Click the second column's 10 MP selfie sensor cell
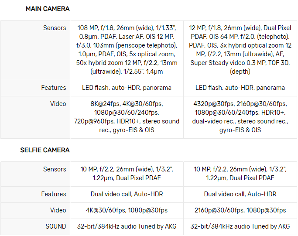Image resolution: width=298 pixels, height=236 pixels. click(x=240, y=174)
